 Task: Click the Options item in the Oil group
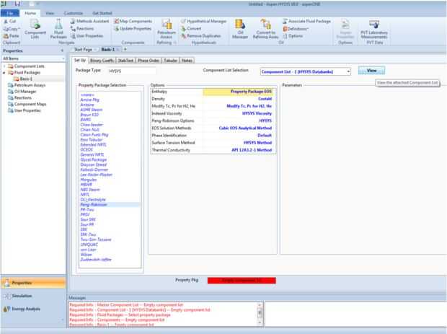pyautogui.click(x=293, y=36)
